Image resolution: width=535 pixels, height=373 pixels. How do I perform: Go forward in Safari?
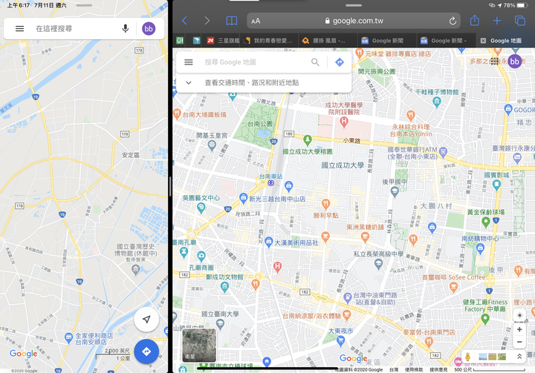(207, 21)
